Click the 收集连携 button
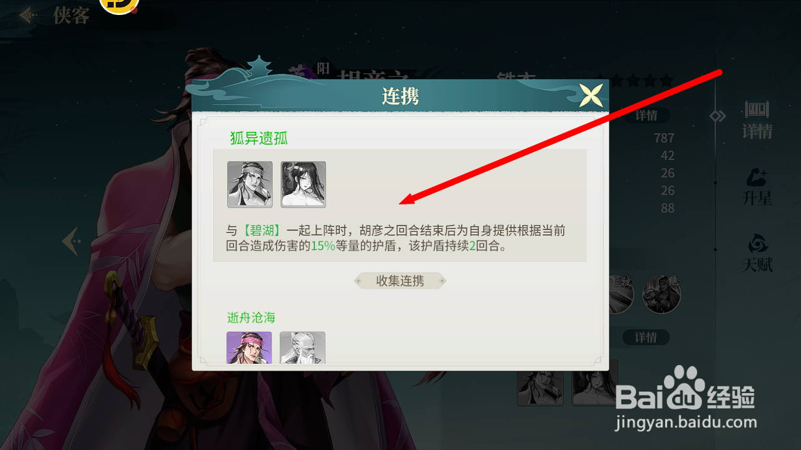The height and width of the screenshot is (450, 801). click(x=400, y=281)
